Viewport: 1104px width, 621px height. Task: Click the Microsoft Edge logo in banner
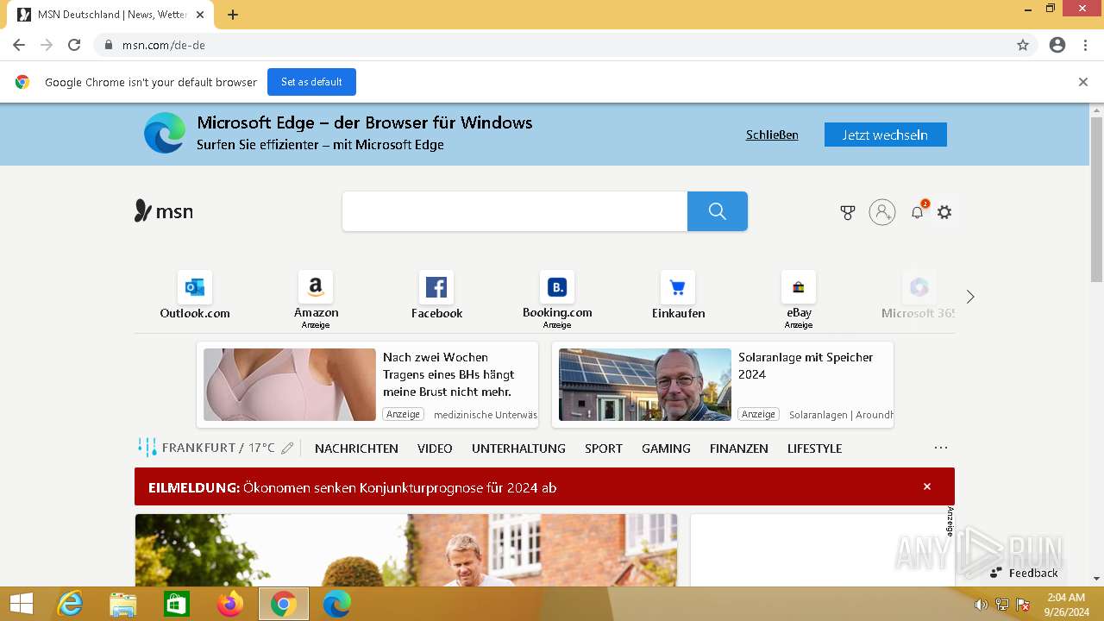(165, 134)
